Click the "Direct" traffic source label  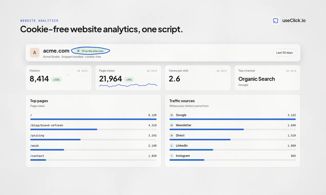(180, 135)
